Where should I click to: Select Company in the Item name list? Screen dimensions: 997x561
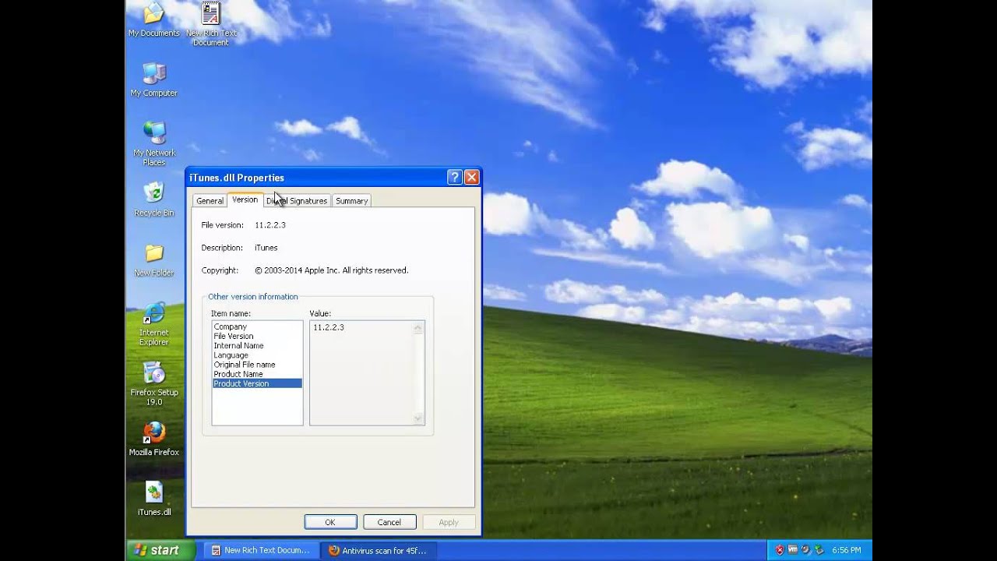click(257, 326)
